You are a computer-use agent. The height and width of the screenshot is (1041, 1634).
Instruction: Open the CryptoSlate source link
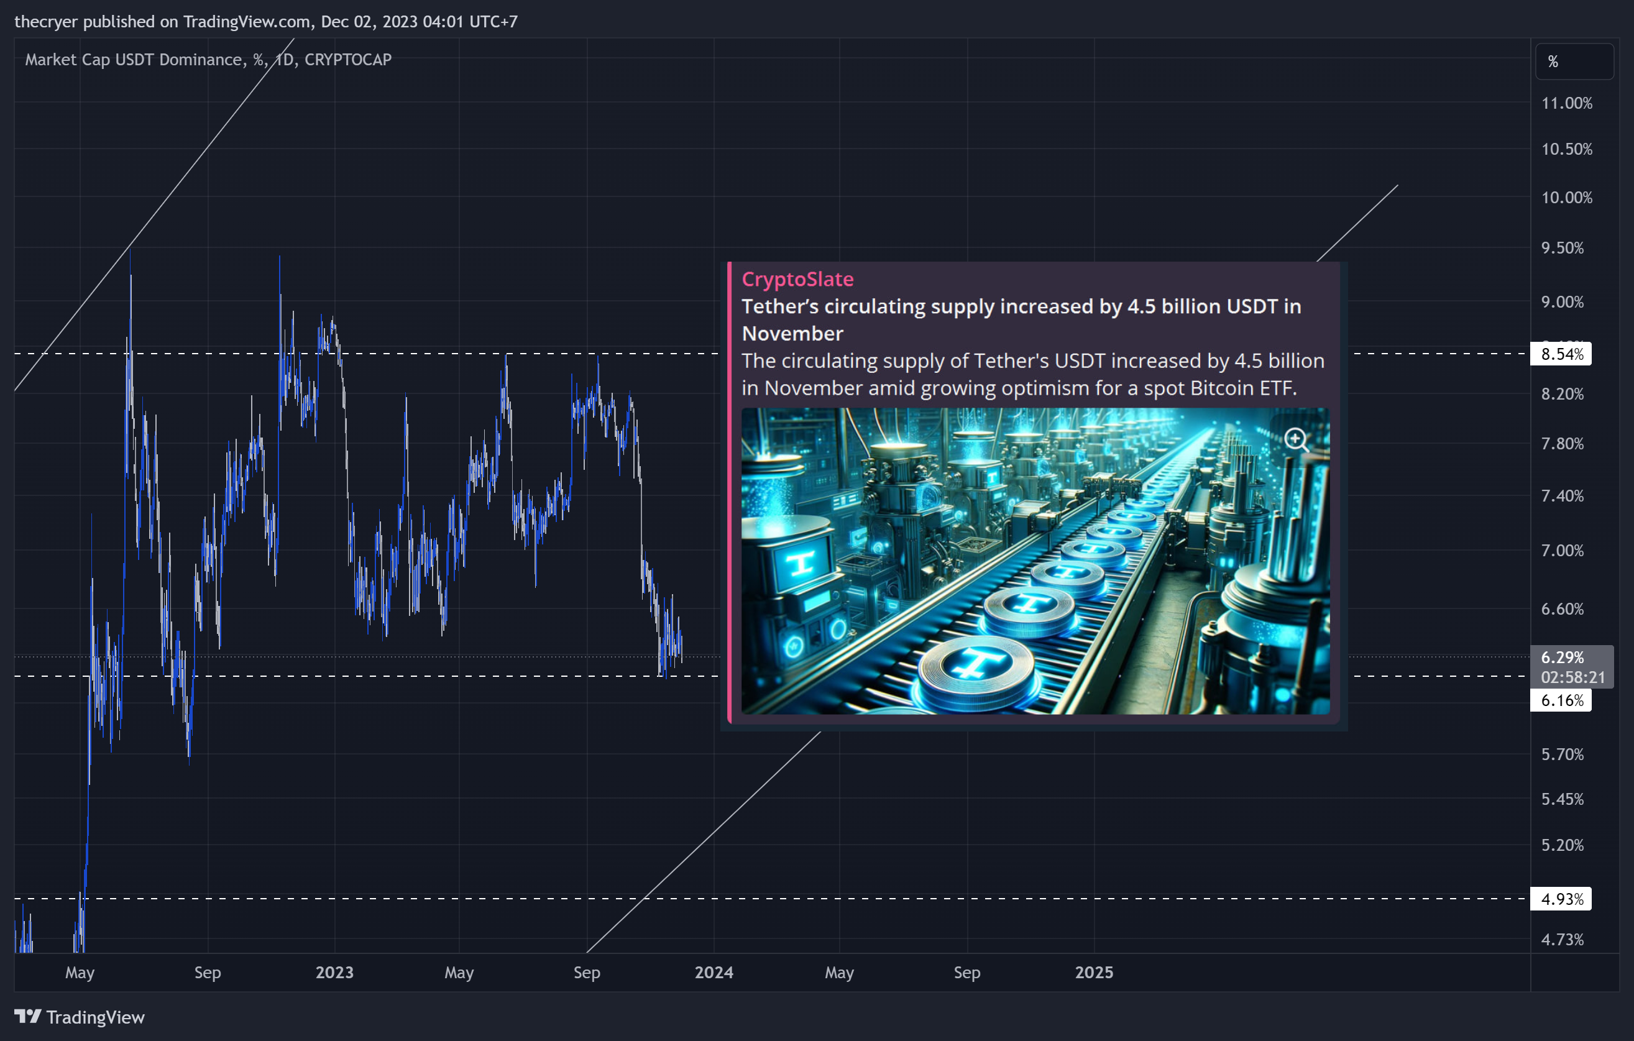(x=797, y=279)
